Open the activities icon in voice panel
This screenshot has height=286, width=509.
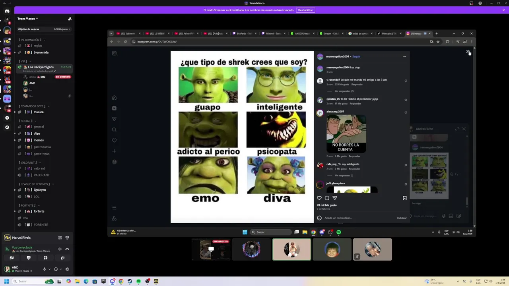click(46, 258)
